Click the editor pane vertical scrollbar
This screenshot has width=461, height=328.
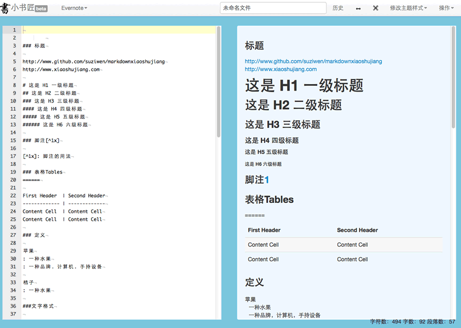(218, 81)
